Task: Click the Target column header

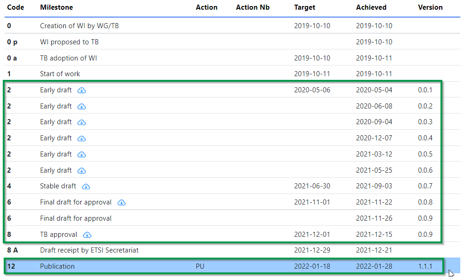Action: [304, 7]
